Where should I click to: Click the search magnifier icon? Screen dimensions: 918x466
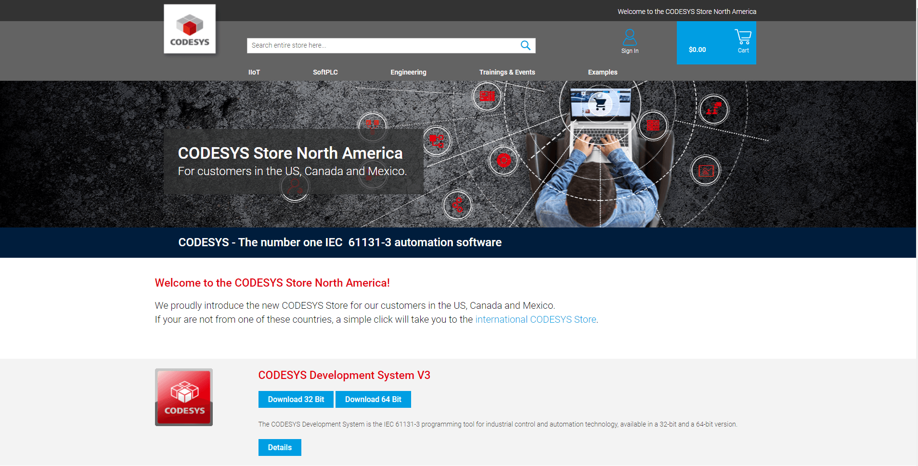(525, 45)
